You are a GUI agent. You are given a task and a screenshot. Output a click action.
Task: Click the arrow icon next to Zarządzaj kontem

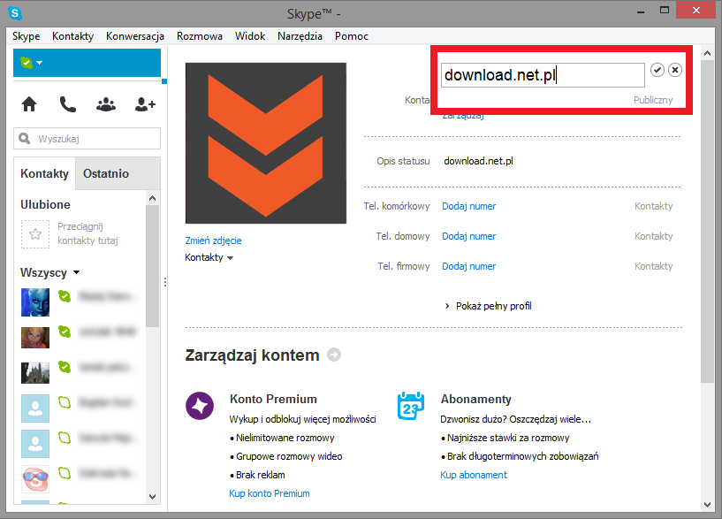tap(334, 355)
